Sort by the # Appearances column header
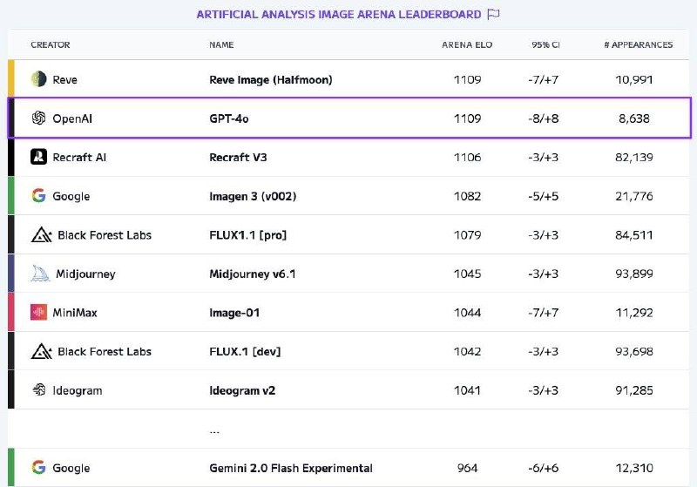Viewport: 697px width, 487px height. pos(638,45)
